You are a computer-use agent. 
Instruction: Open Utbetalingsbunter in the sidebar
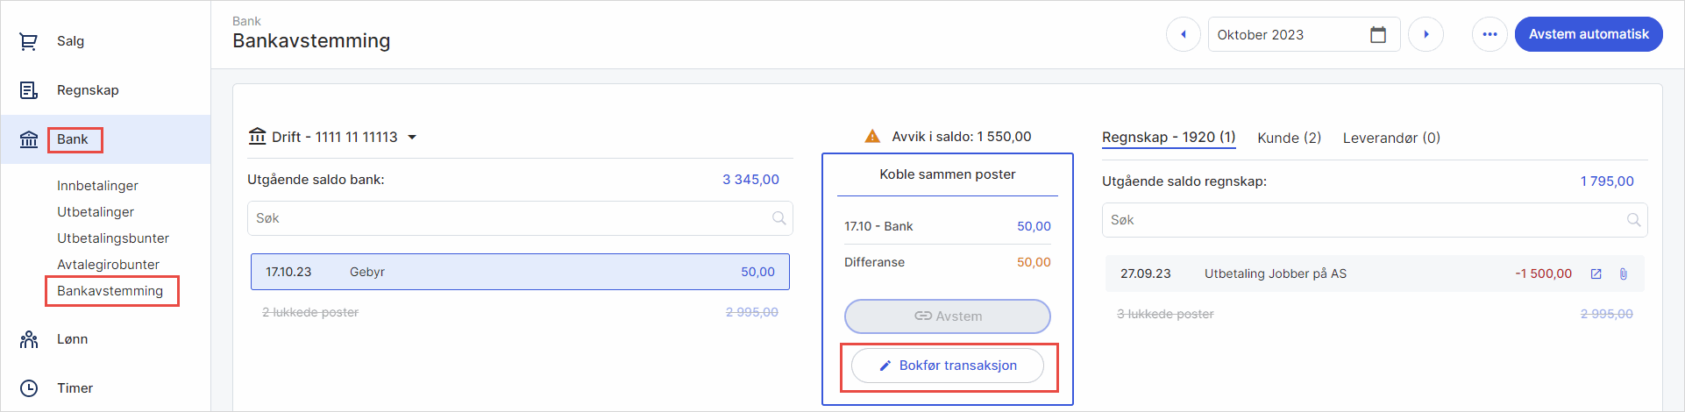[x=113, y=238]
